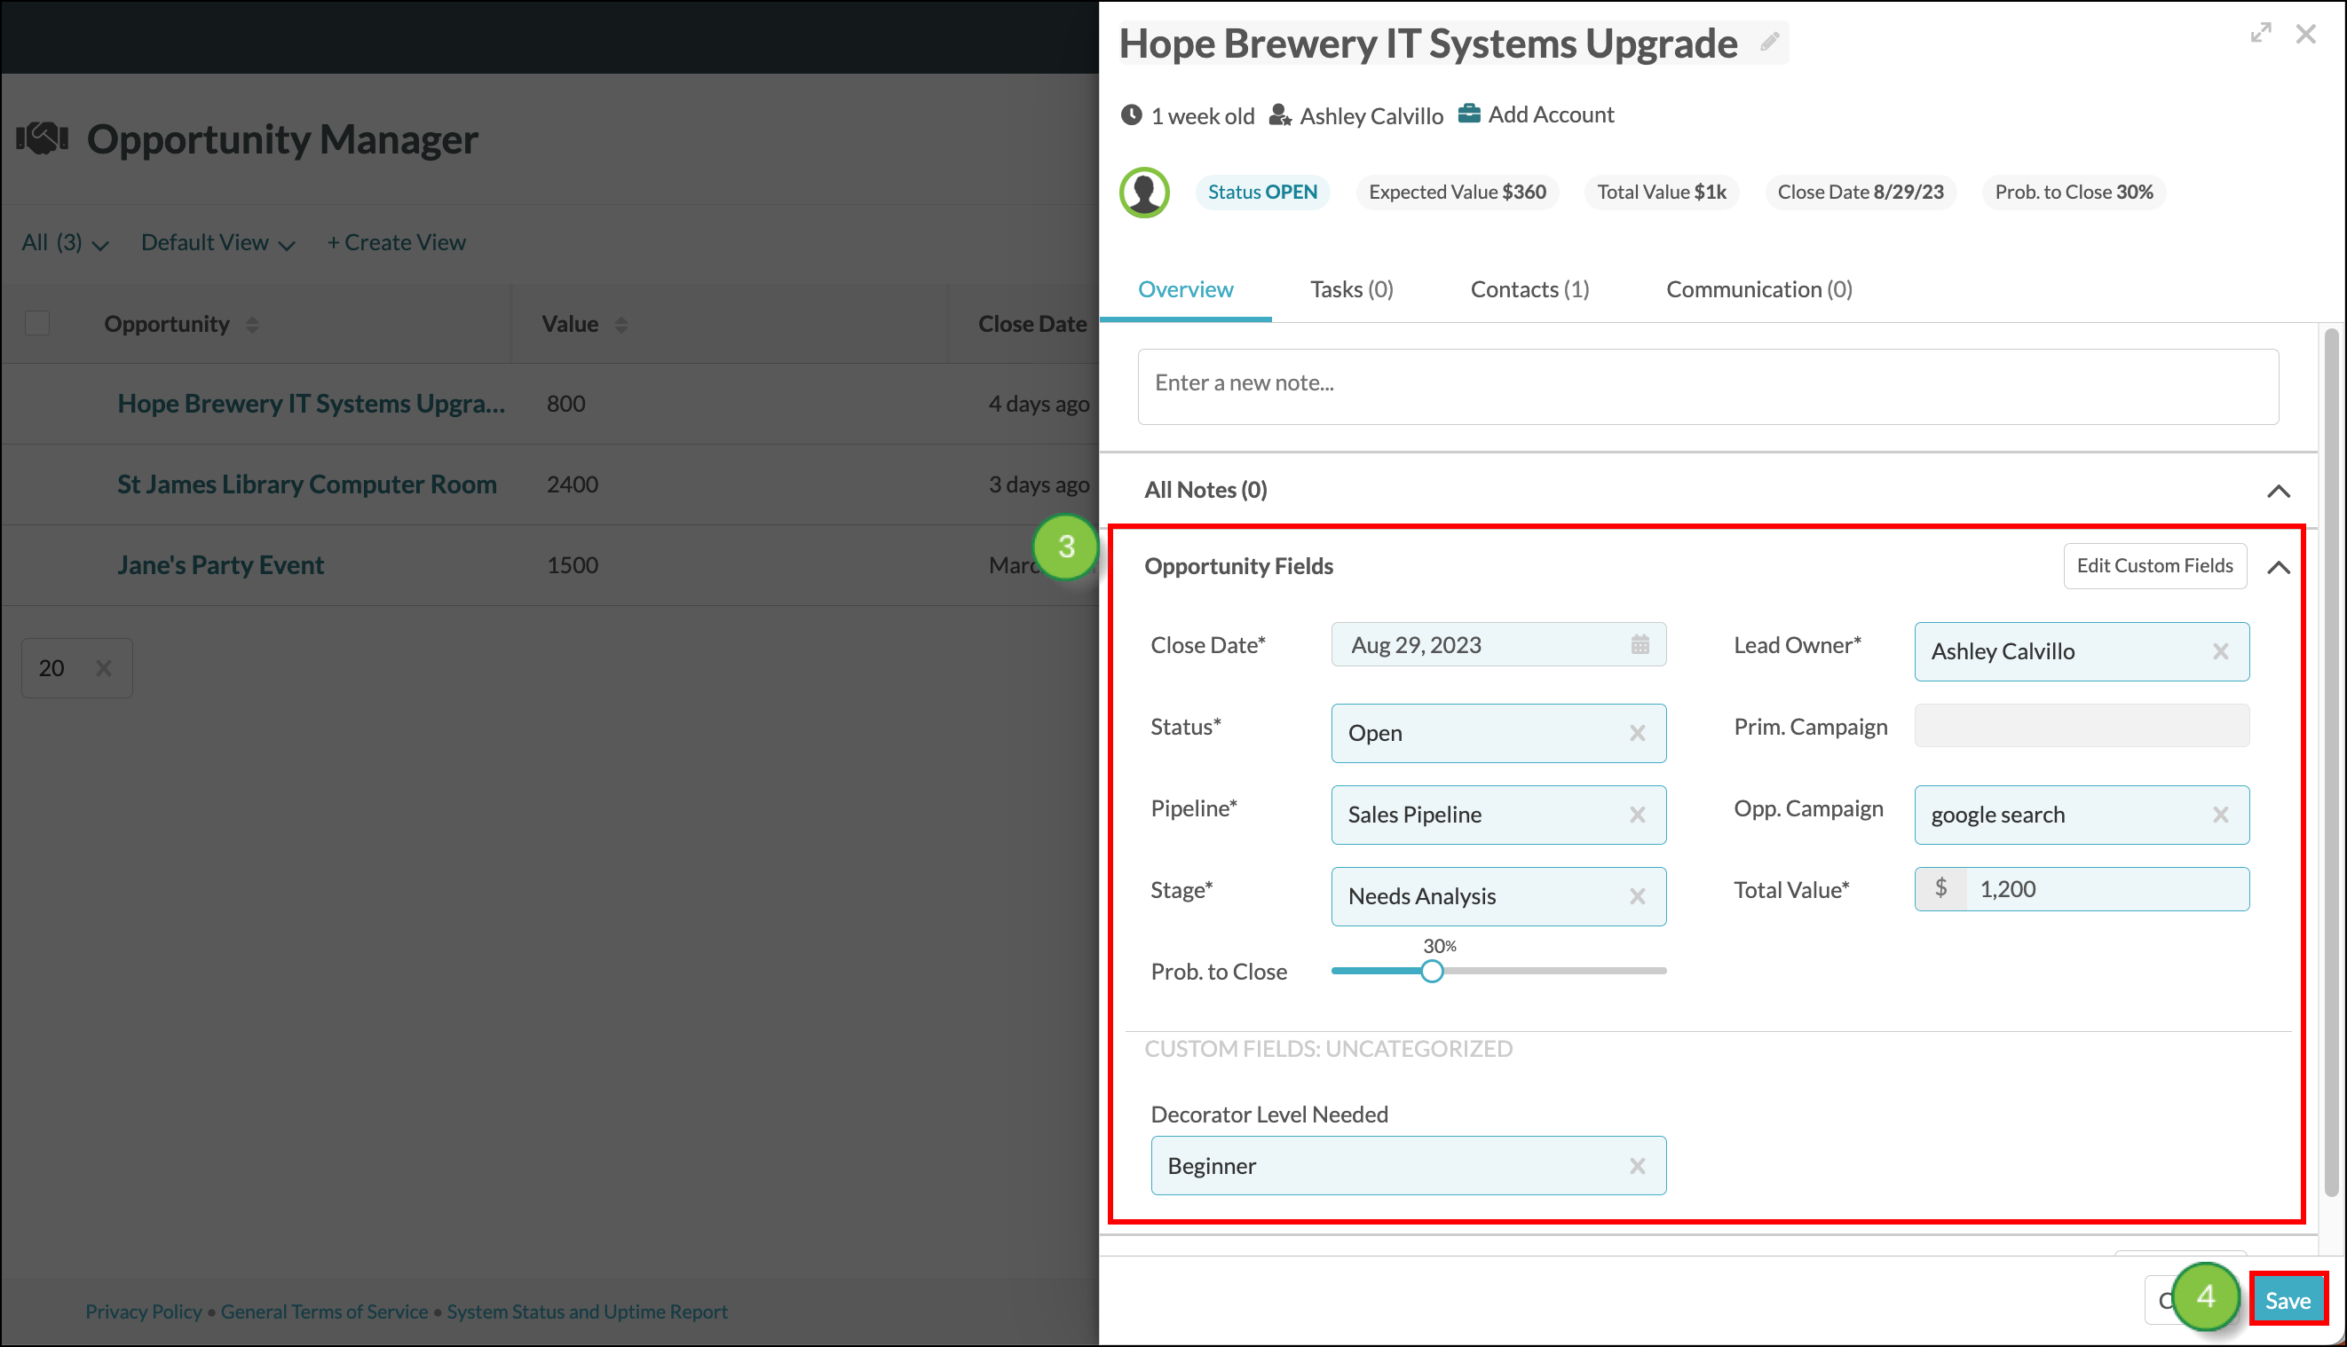Open the Pipeline dropdown showing Sales Pipeline
Viewport: 2347px width, 1347px height.
click(1498, 815)
